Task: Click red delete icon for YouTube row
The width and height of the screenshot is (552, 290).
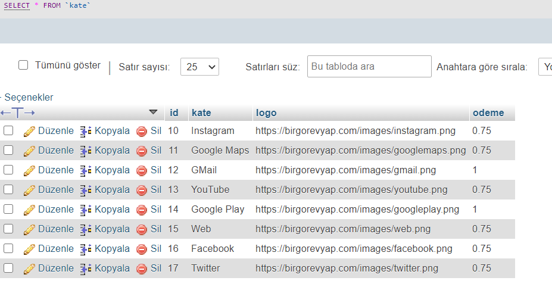Action: point(142,191)
